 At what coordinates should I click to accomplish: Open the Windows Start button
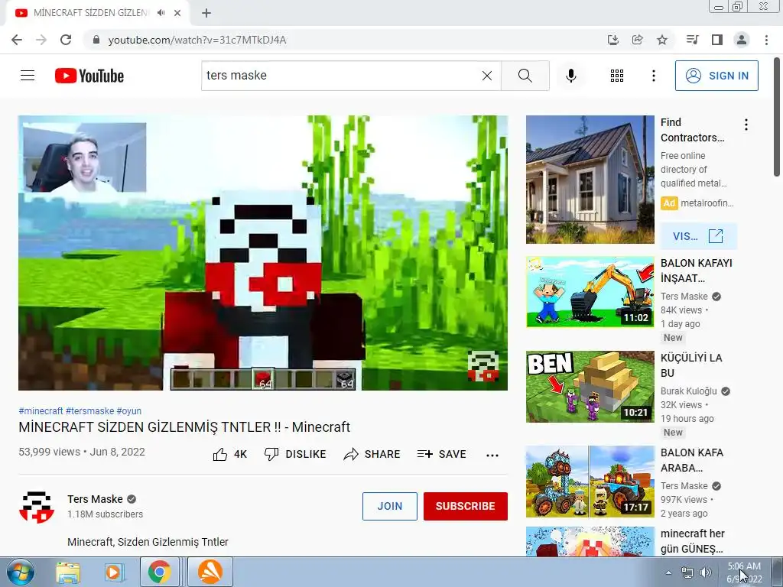coord(21,572)
